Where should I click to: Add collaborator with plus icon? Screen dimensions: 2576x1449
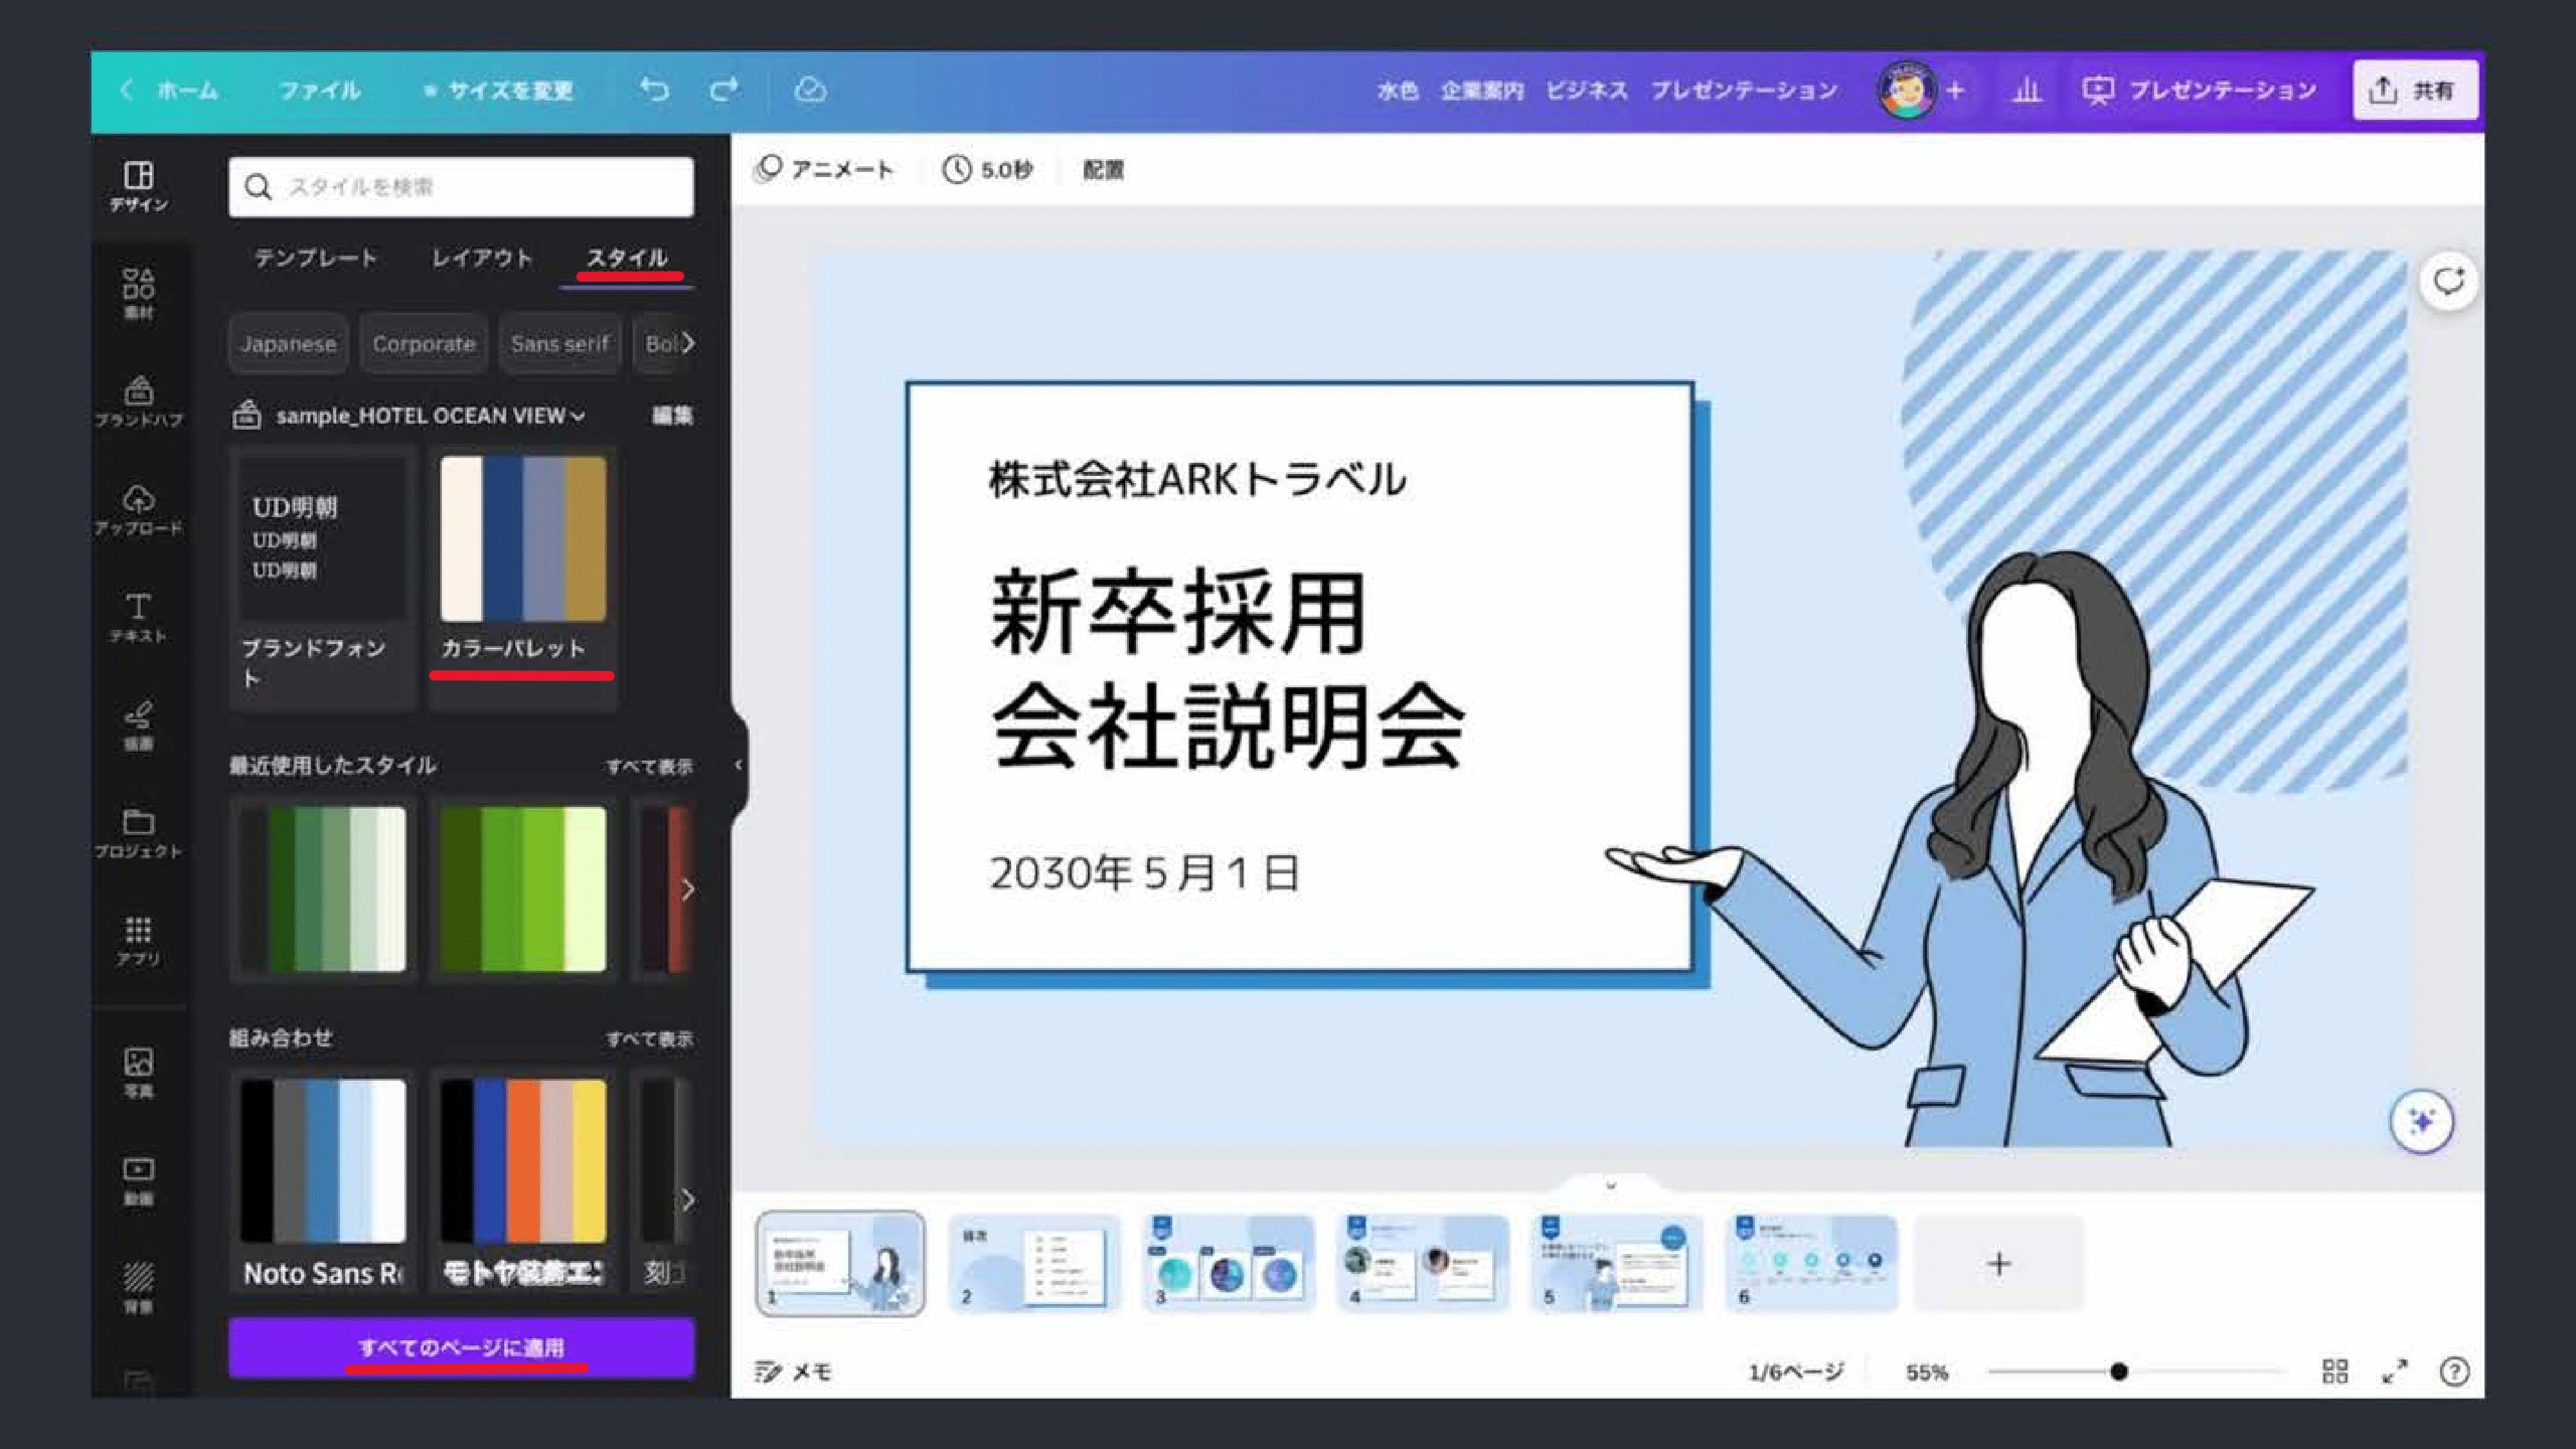click(1955, 90)
